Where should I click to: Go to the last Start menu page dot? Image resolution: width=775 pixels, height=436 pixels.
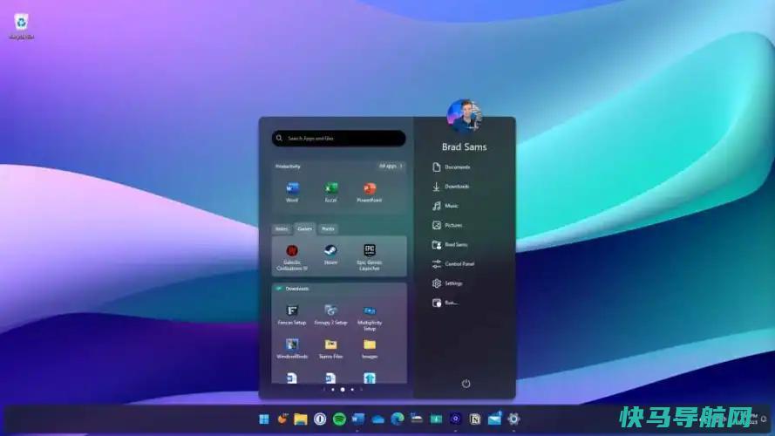[x=352, y=390]
